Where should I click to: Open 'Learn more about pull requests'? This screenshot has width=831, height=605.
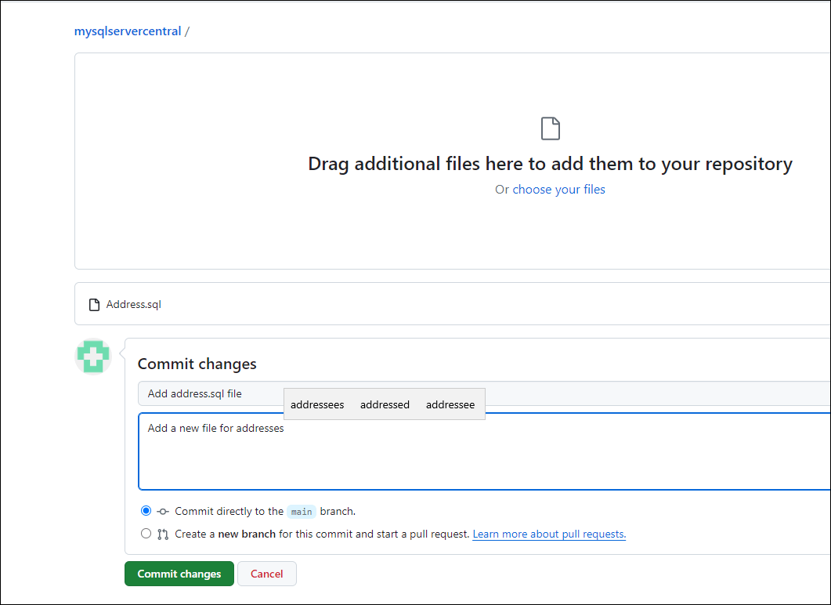[549, 534]
